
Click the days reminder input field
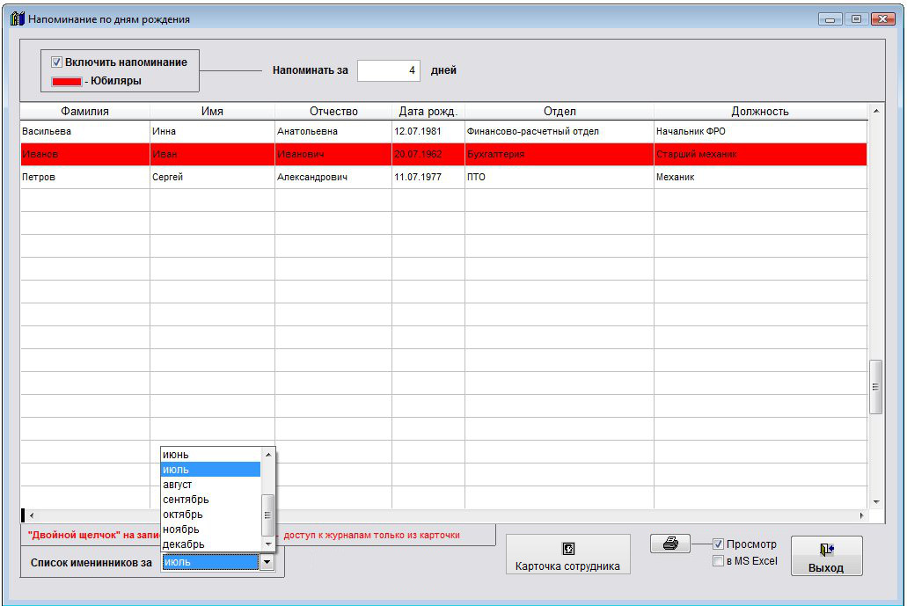[388, 70]
